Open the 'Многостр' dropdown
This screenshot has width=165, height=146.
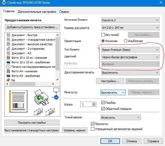tap(113, 93)
